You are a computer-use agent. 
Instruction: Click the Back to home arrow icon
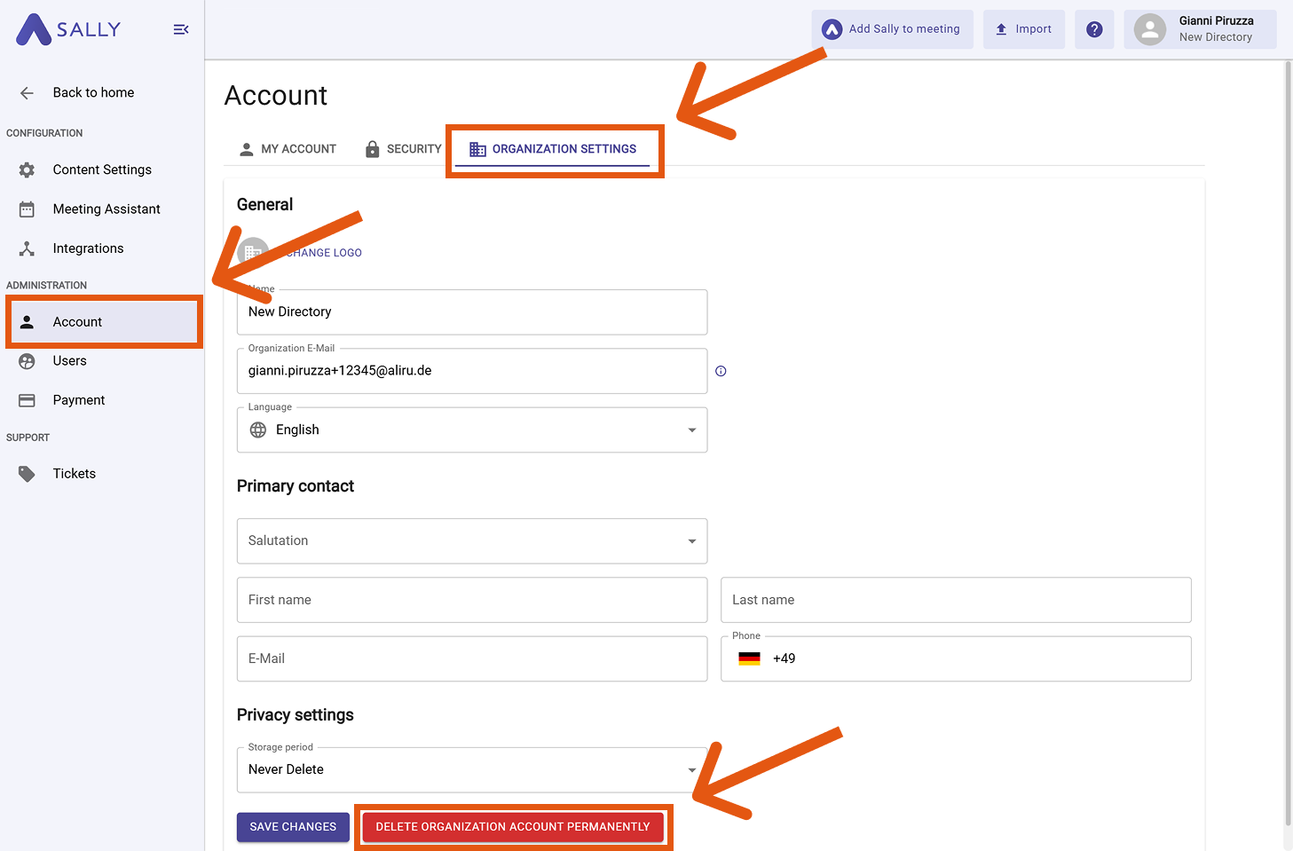(x=27, y=92)
